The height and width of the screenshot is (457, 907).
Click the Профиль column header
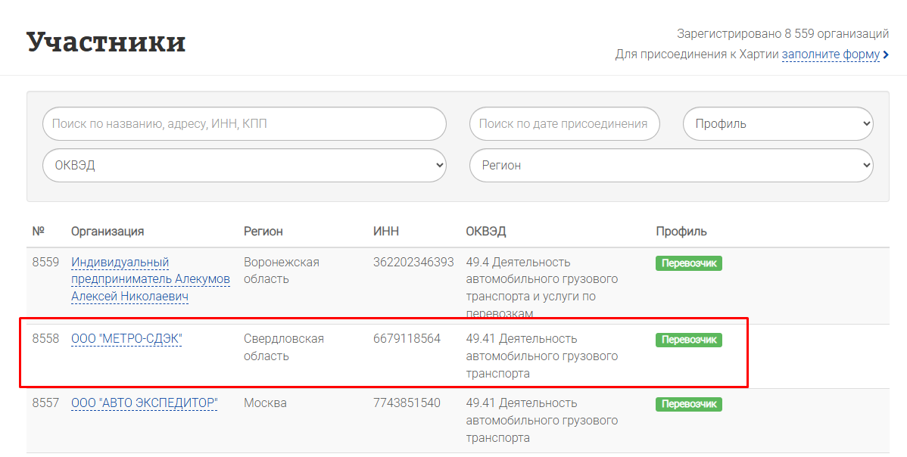[681, 232]
